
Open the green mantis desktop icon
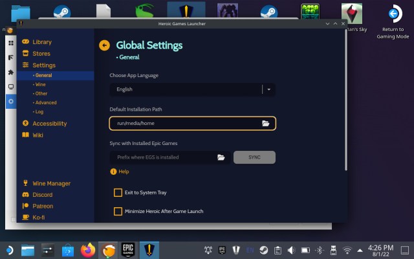(x=144, y=12)
